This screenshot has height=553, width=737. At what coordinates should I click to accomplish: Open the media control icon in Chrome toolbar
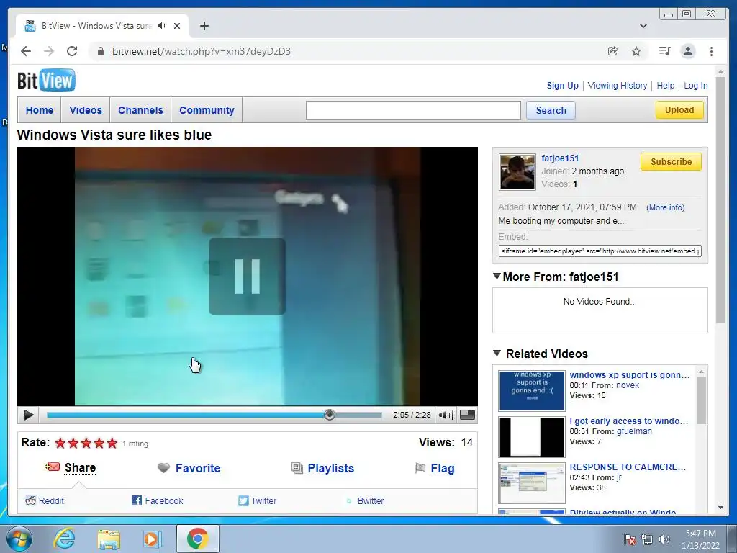664,51
